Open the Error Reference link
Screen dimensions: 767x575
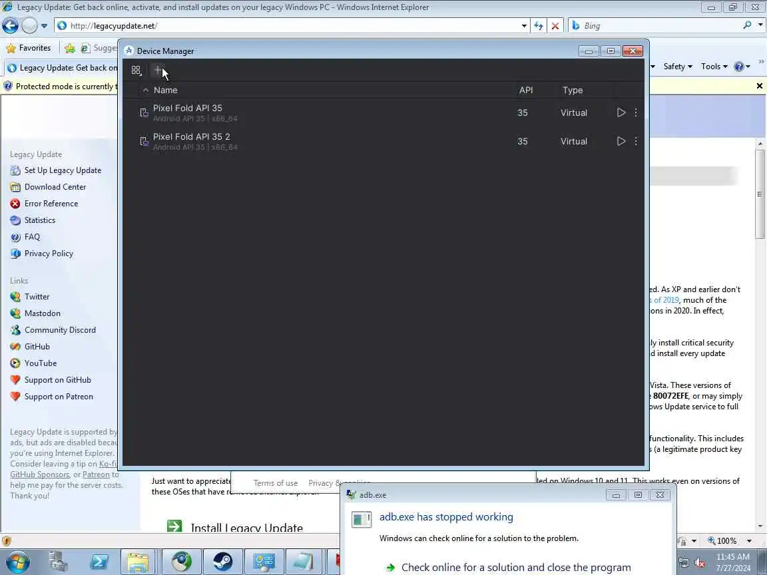[51, 204]
